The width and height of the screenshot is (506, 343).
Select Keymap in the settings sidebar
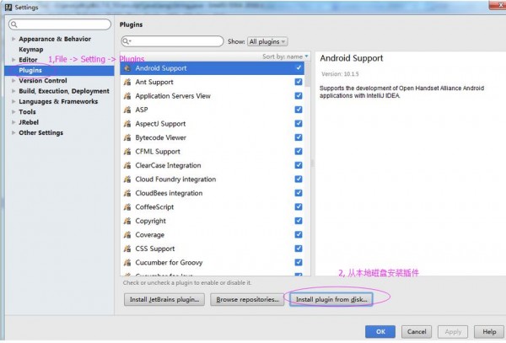pos(30,49)
